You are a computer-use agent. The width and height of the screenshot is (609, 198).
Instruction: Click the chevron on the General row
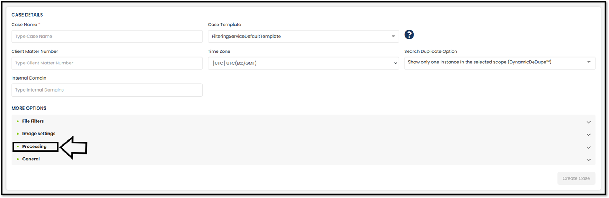click(588, 160)
